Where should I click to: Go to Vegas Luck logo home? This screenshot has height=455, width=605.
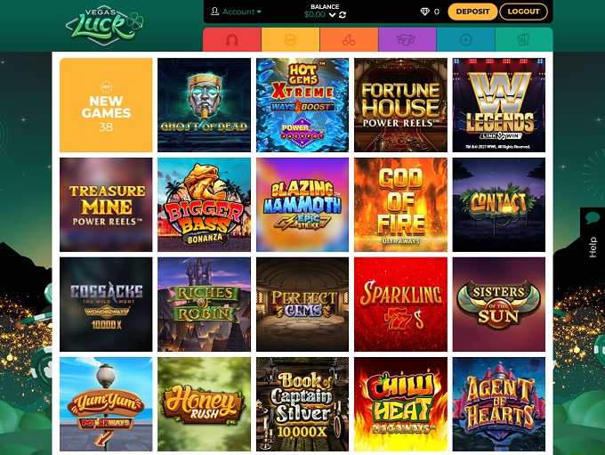[105, 25]
